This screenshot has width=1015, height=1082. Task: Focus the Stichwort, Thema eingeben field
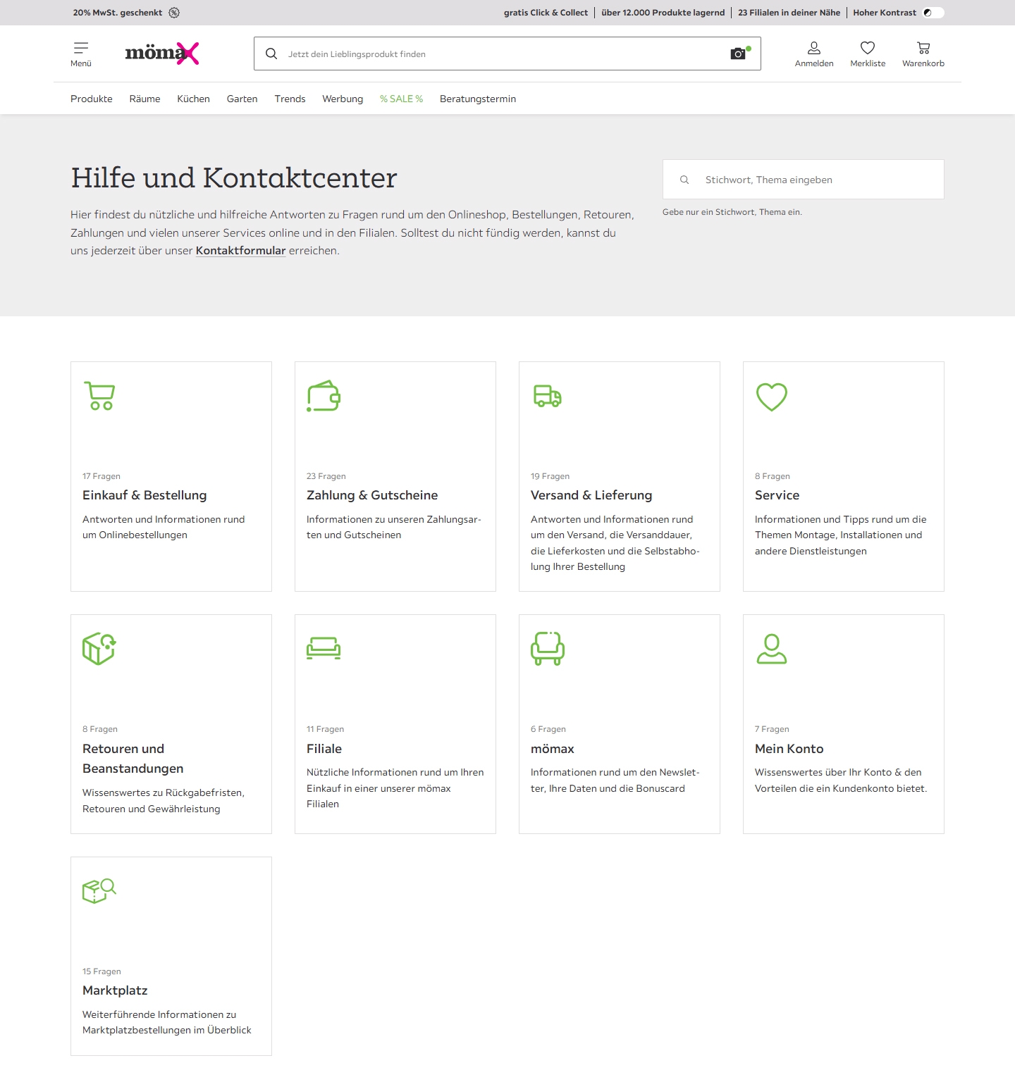coord(804,180)
